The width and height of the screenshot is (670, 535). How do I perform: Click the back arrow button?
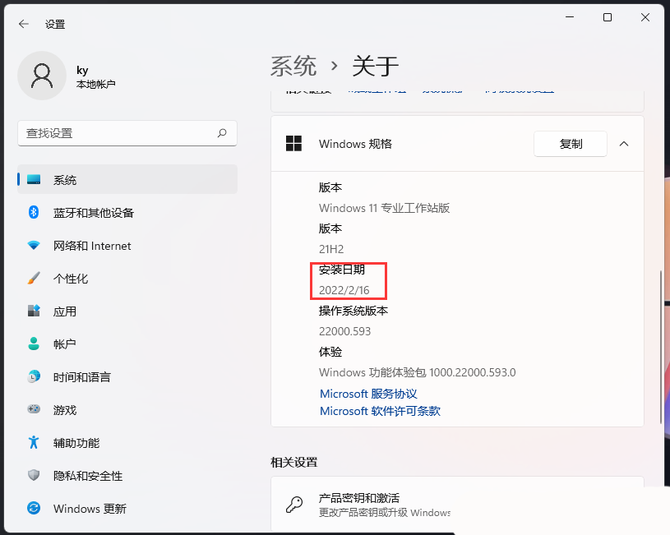23,24
